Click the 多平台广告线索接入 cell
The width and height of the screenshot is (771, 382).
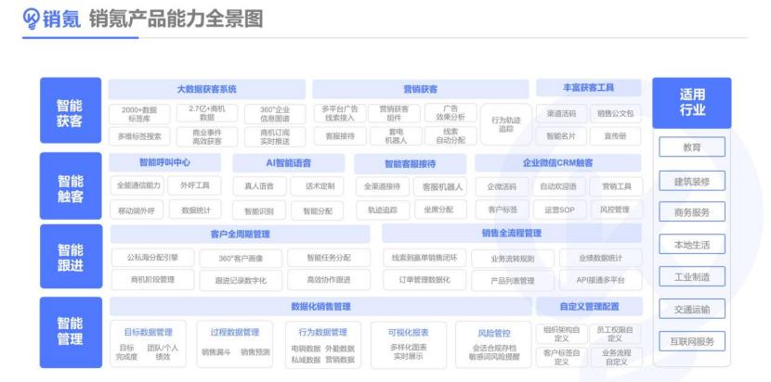tap(340, 113)
